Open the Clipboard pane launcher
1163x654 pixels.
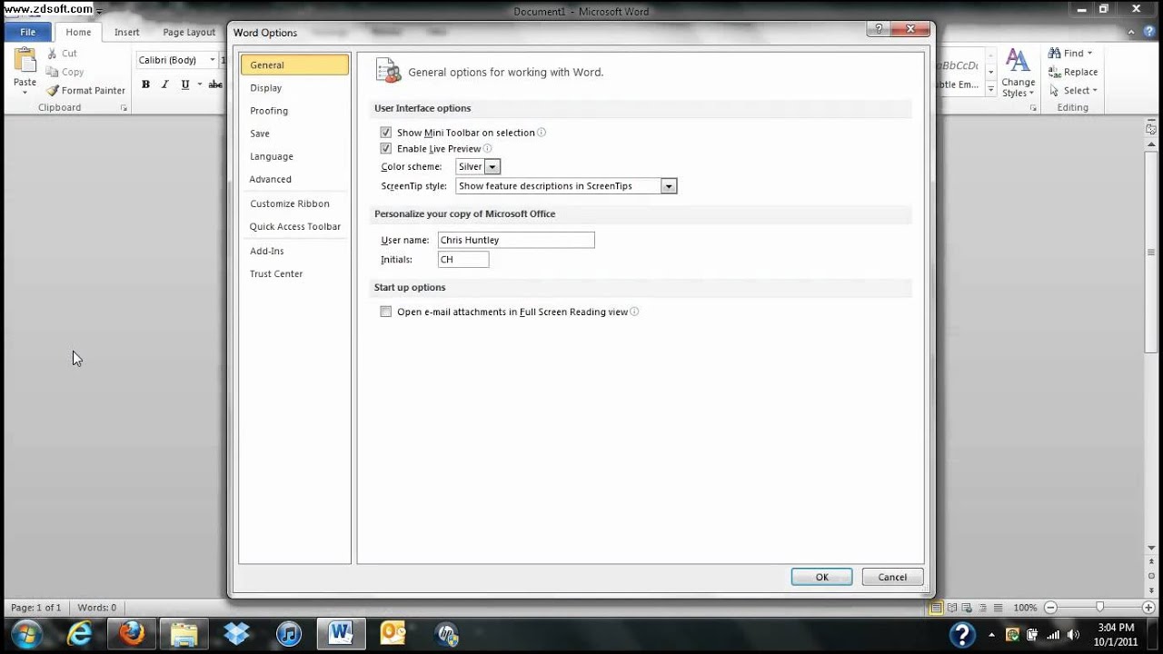[x=124, y=108]
